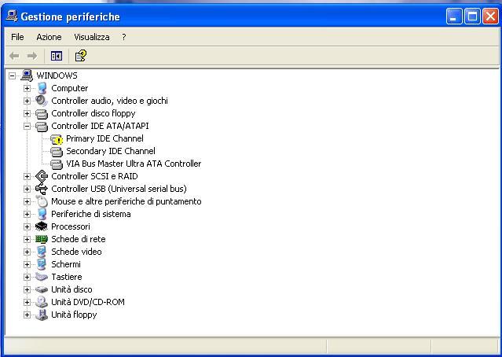The height and width of the screenshot is (357, 502).
Task: Click the Unità disco drive icon
Action: point(42,289)
